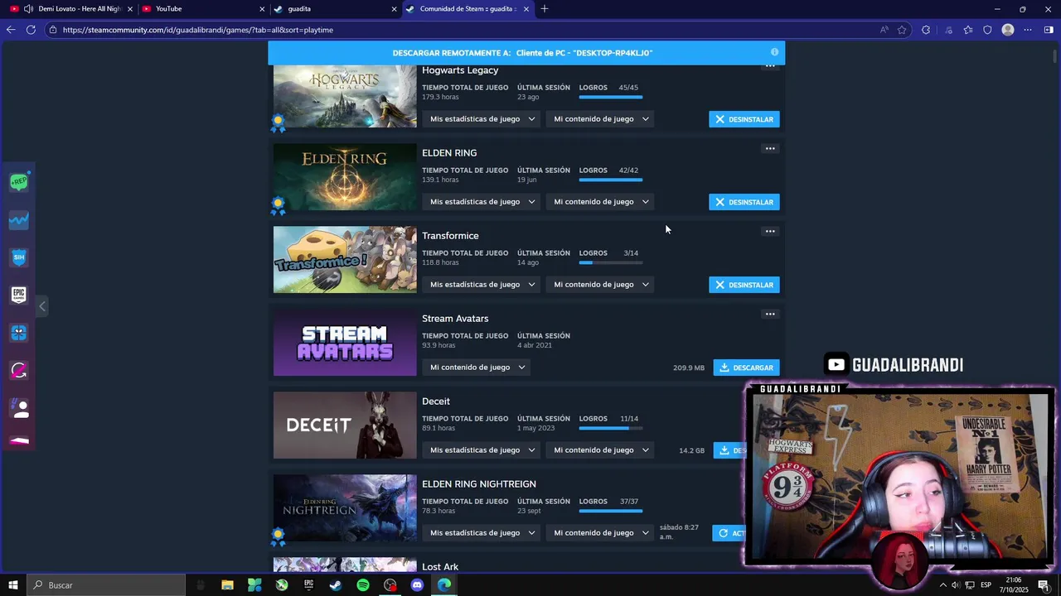Go back to the previous page
1061x596 pixels.
click(x=11, y=30)
